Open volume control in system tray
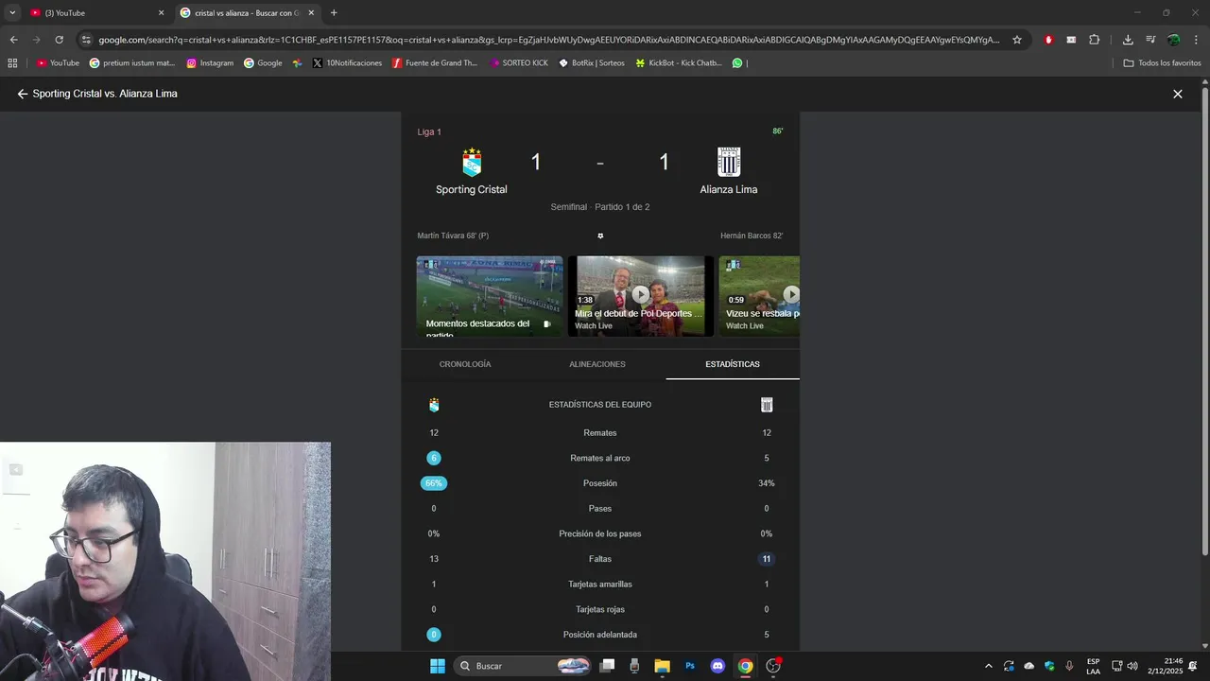This screenshot has width=1210, height=681. [1132, 666]
